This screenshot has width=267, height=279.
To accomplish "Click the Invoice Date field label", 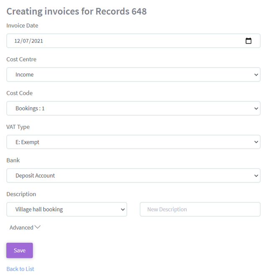I will point(22,26).
